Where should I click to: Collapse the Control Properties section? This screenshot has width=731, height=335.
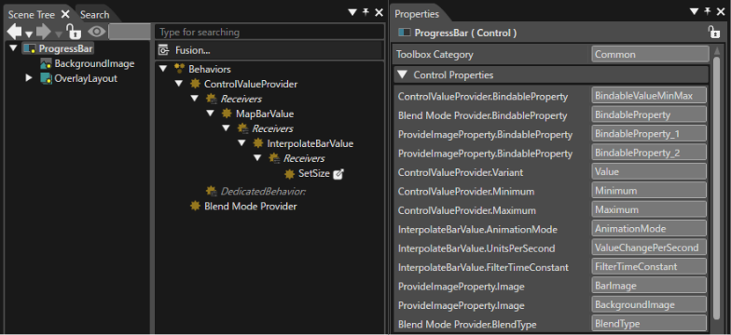403,74
